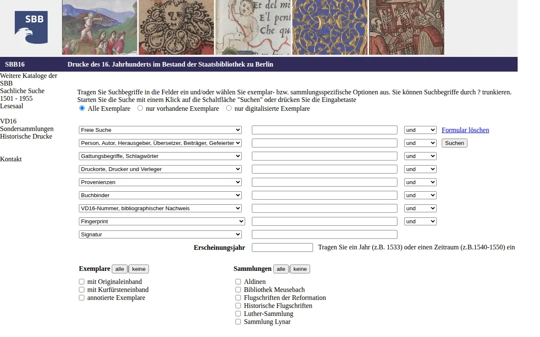
Task: Focus the Provenienzen text field
Action: pos(324,182)
